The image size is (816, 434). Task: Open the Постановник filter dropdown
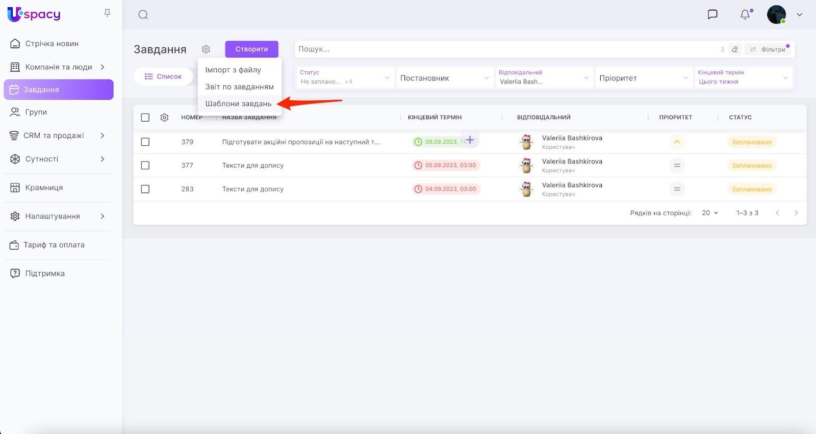444,78
